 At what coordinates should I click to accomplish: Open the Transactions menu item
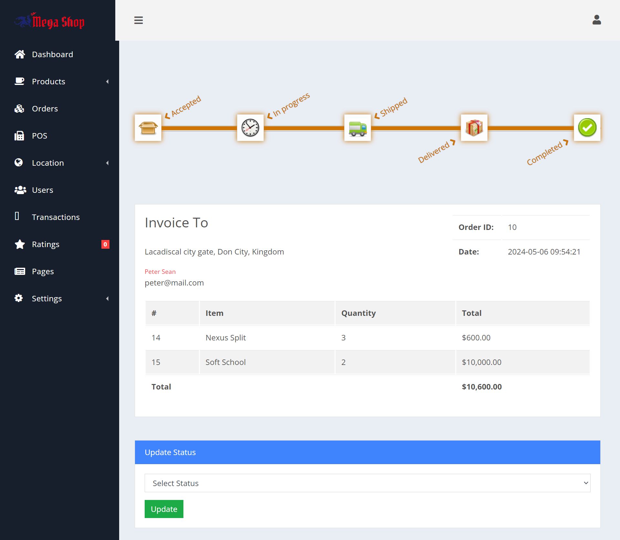[56, 217]
